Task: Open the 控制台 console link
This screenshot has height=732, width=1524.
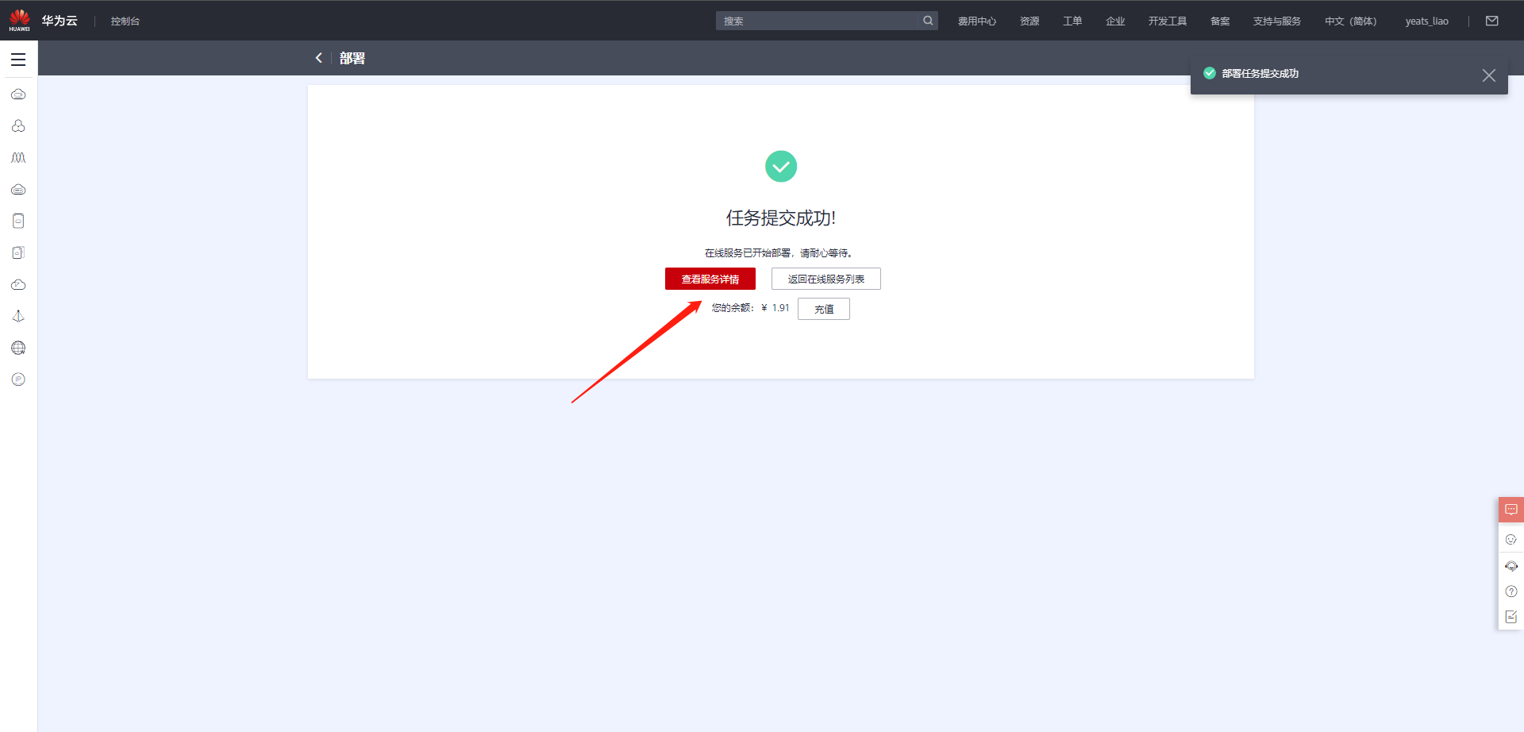Action: [125, 21]
